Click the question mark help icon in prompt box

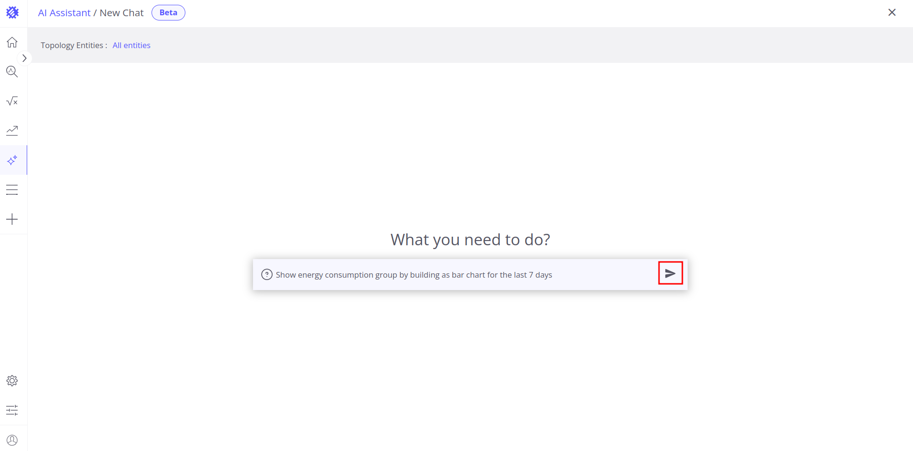tap(267, 274)
